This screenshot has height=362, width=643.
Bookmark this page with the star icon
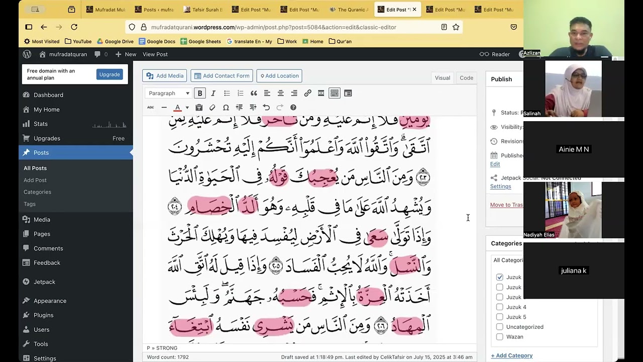[456, 27]
